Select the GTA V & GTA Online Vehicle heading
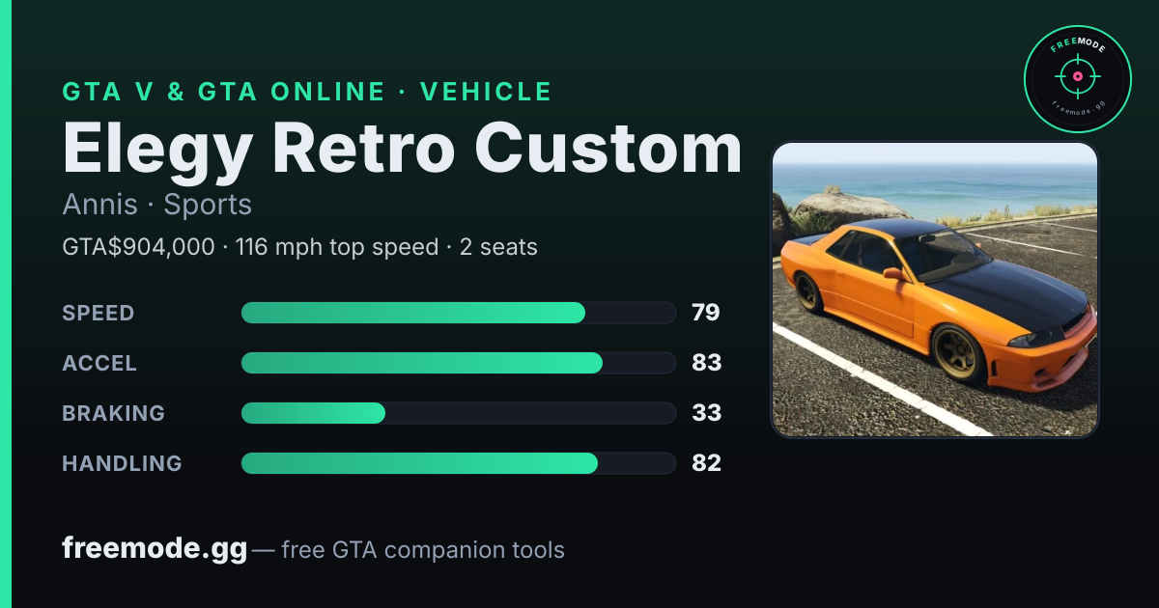Viewport: 1159px width, 608px height. [307, 92]
